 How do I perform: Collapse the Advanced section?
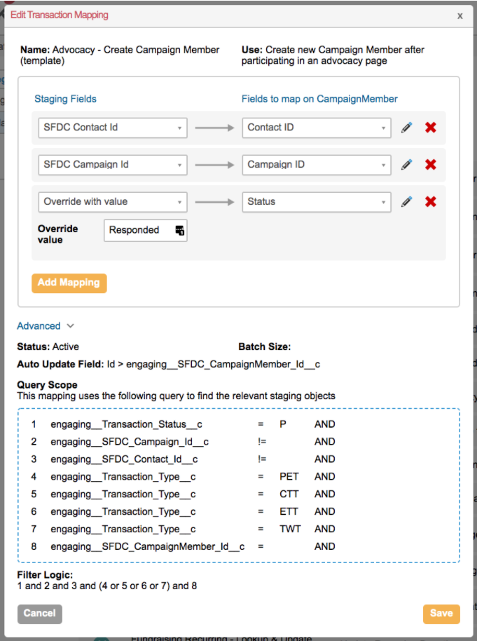tap(46, 325)
